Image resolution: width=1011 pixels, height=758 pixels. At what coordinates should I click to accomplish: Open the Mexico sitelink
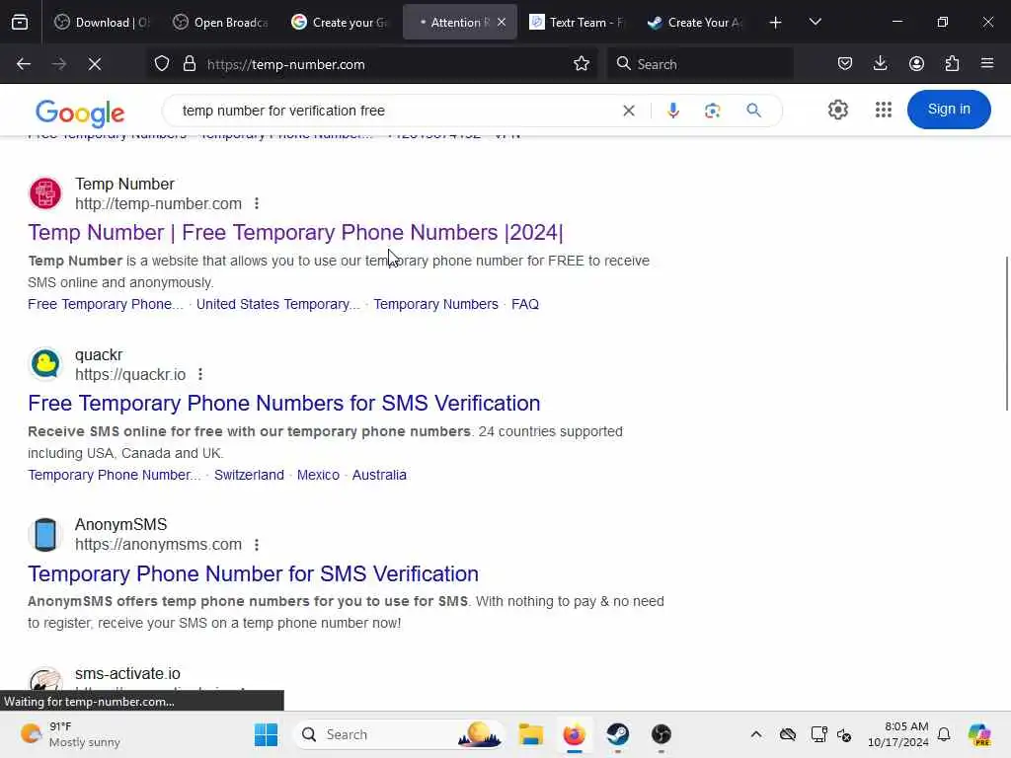(x=318, y=475)
